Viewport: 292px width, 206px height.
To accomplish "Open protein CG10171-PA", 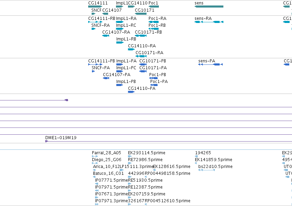I will [x=143, y=71].
